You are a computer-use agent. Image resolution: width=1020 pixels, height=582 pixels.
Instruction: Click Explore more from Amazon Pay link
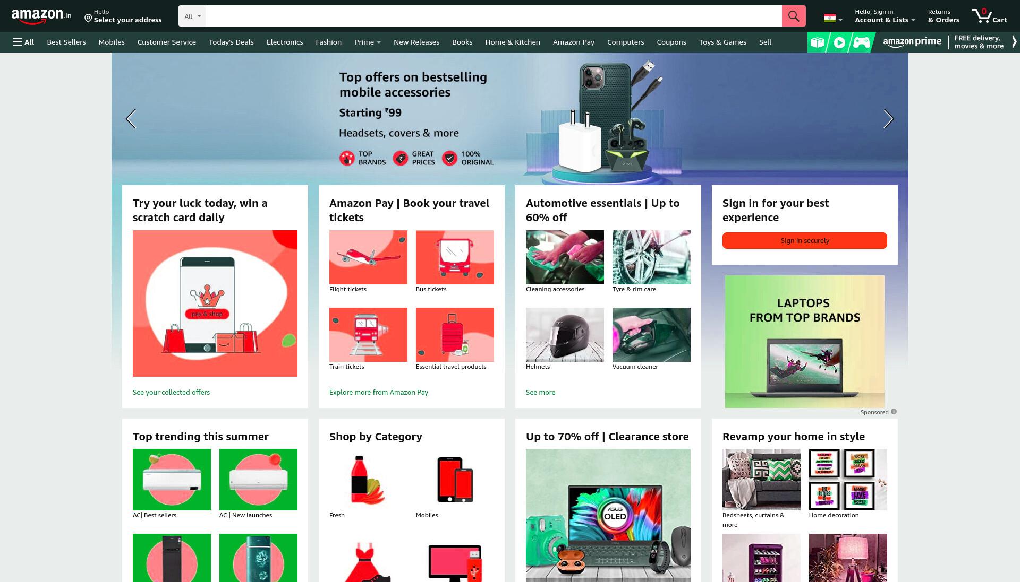pos(379,392)
